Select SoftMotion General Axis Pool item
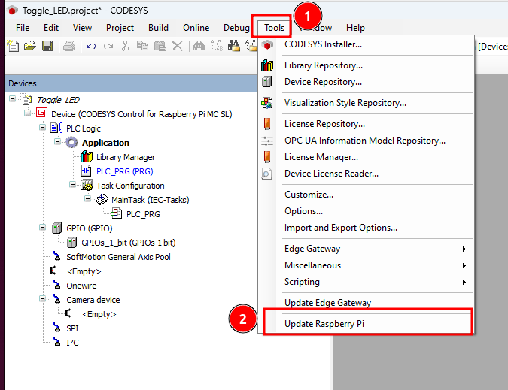 (118, 257)
